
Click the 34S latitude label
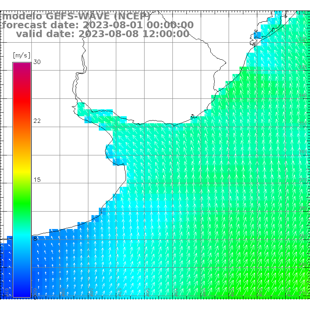click(303, 95)
